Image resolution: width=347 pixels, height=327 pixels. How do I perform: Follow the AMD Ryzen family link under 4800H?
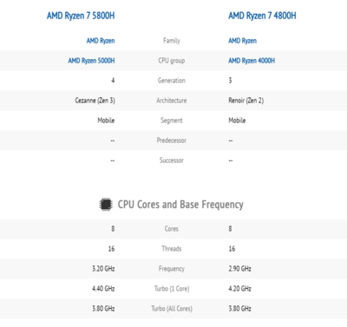pyautogui.click(x=243, y=41)
